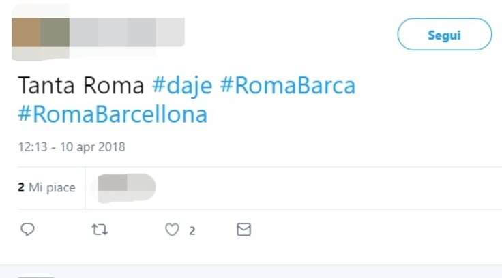Click the tweet text Tanta Roma
Screen dimensions: 502x278
pos(80,86)
